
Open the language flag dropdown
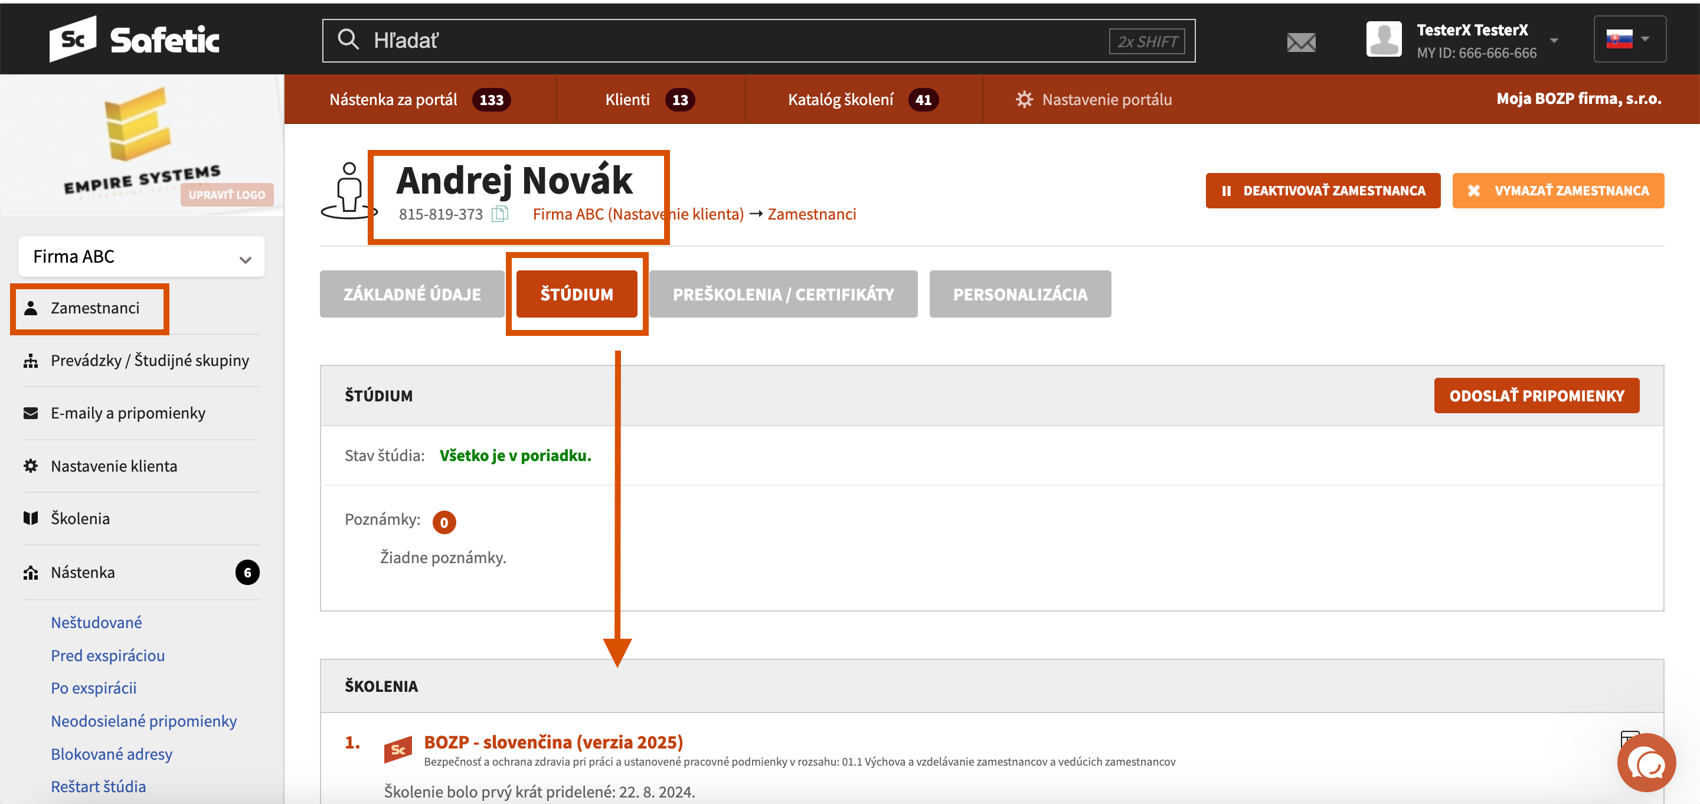1629,39
